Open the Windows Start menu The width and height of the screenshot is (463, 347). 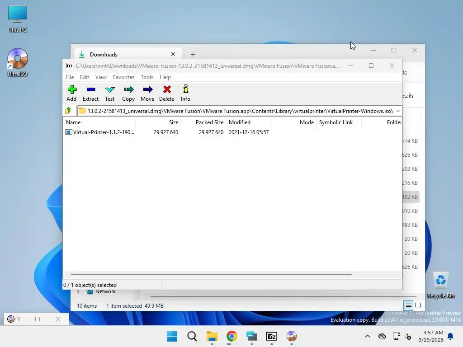click(x=172, y=336)
